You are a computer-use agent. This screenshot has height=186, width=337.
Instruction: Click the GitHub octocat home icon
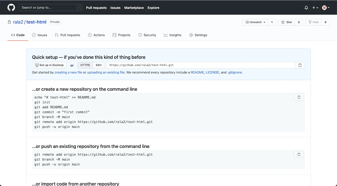pyautogui.click(x=11, y=7)
